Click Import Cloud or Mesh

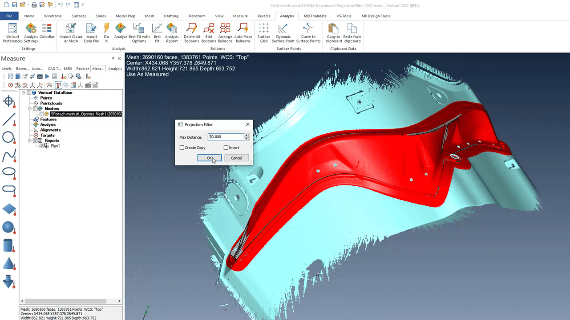(x=71, y=33)
